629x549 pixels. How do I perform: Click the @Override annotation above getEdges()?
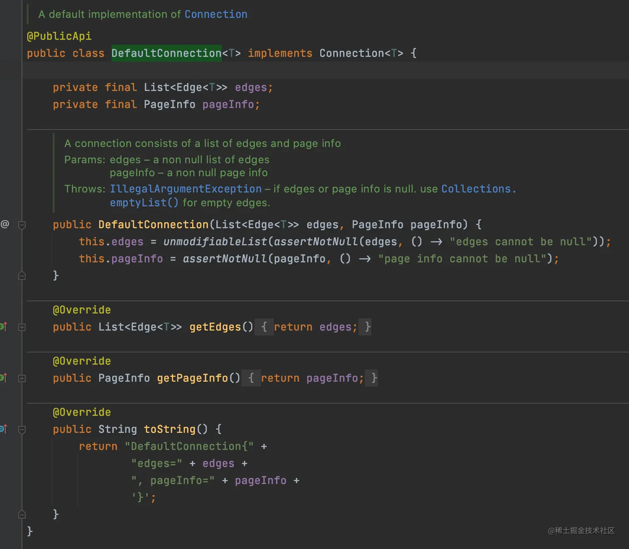coord(82,310)
